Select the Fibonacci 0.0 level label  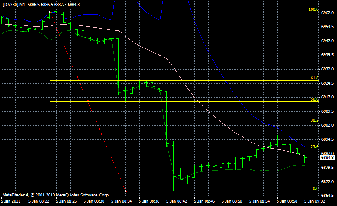(x=315, y=189)
